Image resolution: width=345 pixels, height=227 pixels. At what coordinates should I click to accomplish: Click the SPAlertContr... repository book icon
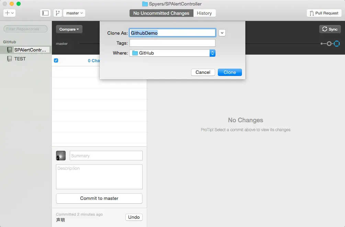coord(10,50)
